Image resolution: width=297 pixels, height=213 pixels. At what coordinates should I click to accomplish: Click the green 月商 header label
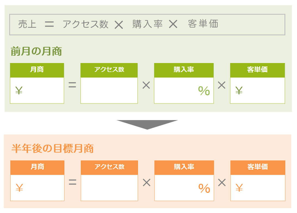coord(37,70)
